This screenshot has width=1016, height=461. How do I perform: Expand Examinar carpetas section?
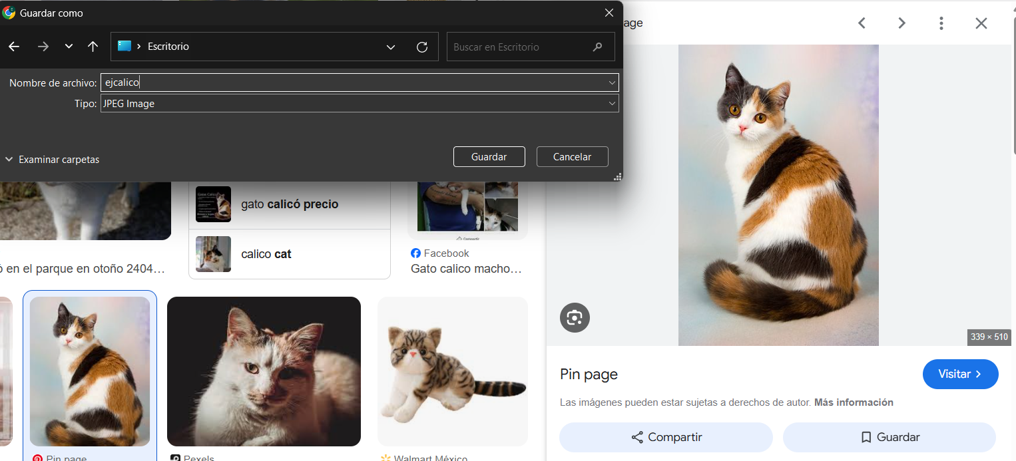click(x=52, y=160)
